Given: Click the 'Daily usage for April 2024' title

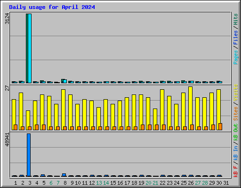Looking at the screenshot, I should [52, 7].
